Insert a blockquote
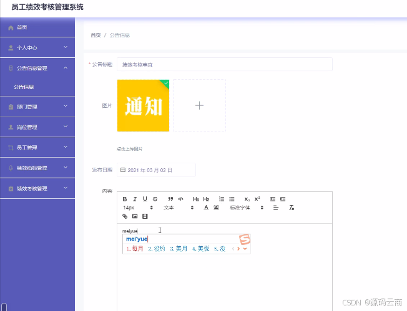This screenshot has width=407, height=311. (170, 199)
